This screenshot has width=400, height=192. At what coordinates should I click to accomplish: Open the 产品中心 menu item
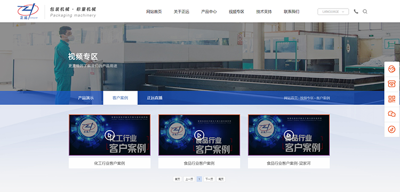coord(209,12)
